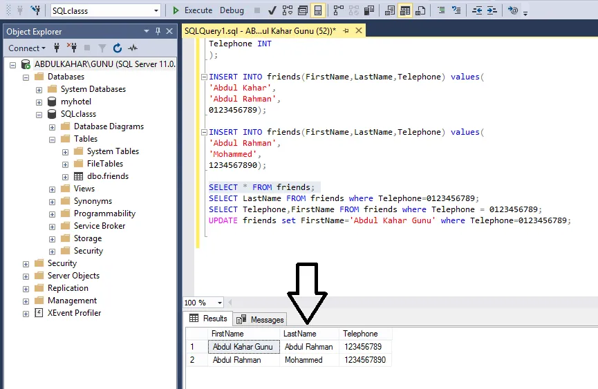The width and height of the screenshot is (598, 389).
Task: Expand the myhotel database node
Action: (x=39, y=102)
